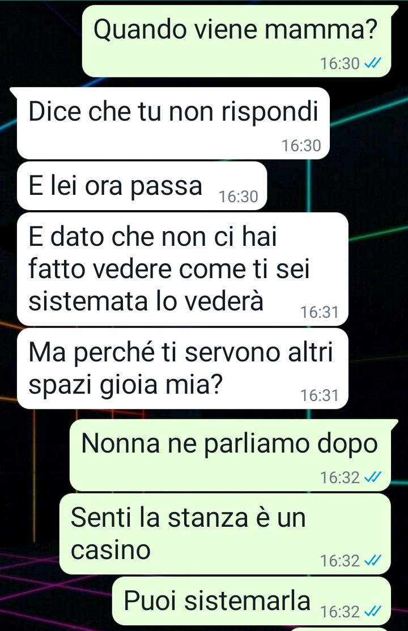Viewport: 408px width, 631px height.
Task: Click the 16:31 timestamp beside "spazi gioia mia?"
Action: pos(320,395)
